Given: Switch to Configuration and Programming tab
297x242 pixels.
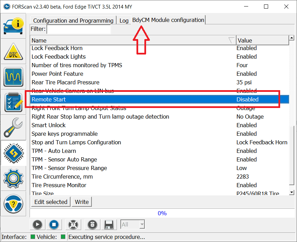Looking at the screenshot, I should [x=73, y=21].
